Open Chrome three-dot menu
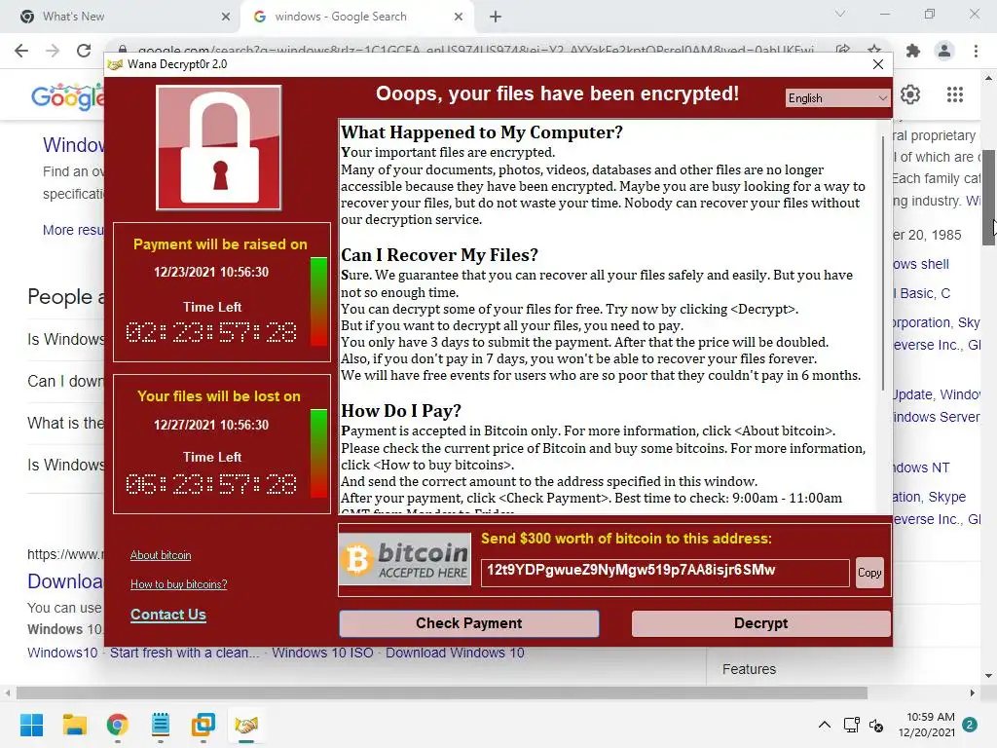The height and width of the screenshot is (748, 997). [976, 51]
